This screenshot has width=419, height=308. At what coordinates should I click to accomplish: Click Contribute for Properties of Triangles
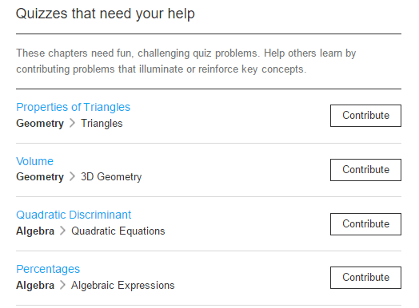(365, 116)
